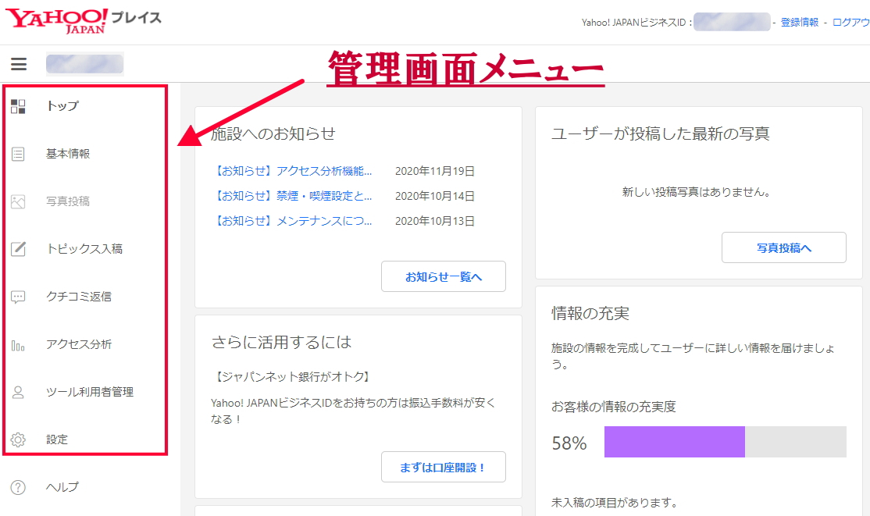Open 設定 with the gear icon
This screenshot has height=516, width=870.
(x=20, y=439)
